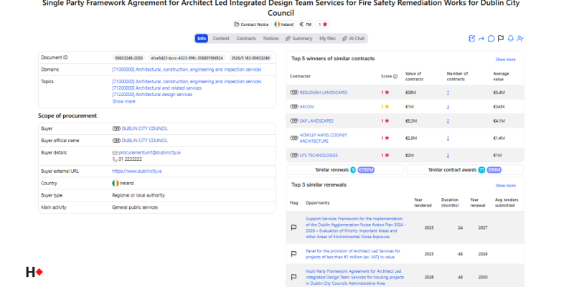Open DUBLIN CITY COUNCIL Buyer link

click(145, 128)
